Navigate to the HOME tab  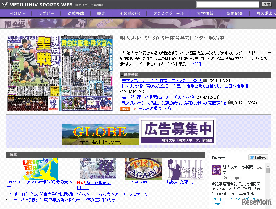coord(18,13)
